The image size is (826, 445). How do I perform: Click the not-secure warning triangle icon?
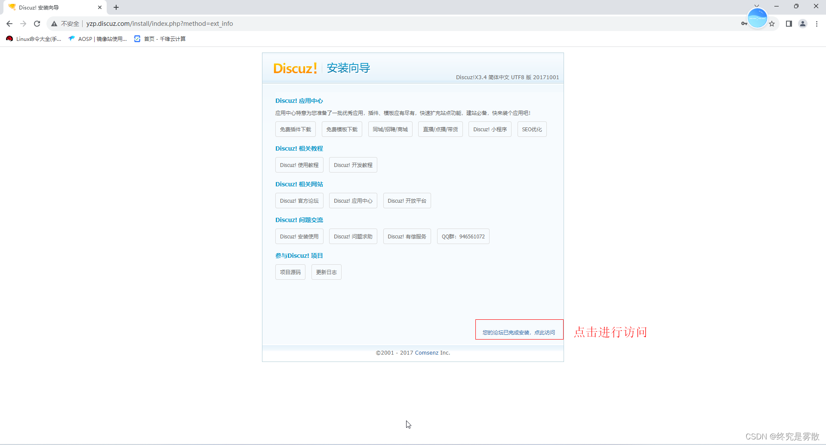tap(54, 24)
